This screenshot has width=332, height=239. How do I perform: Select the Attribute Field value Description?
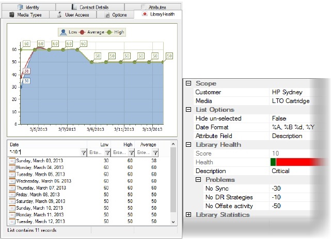point(287,136)
